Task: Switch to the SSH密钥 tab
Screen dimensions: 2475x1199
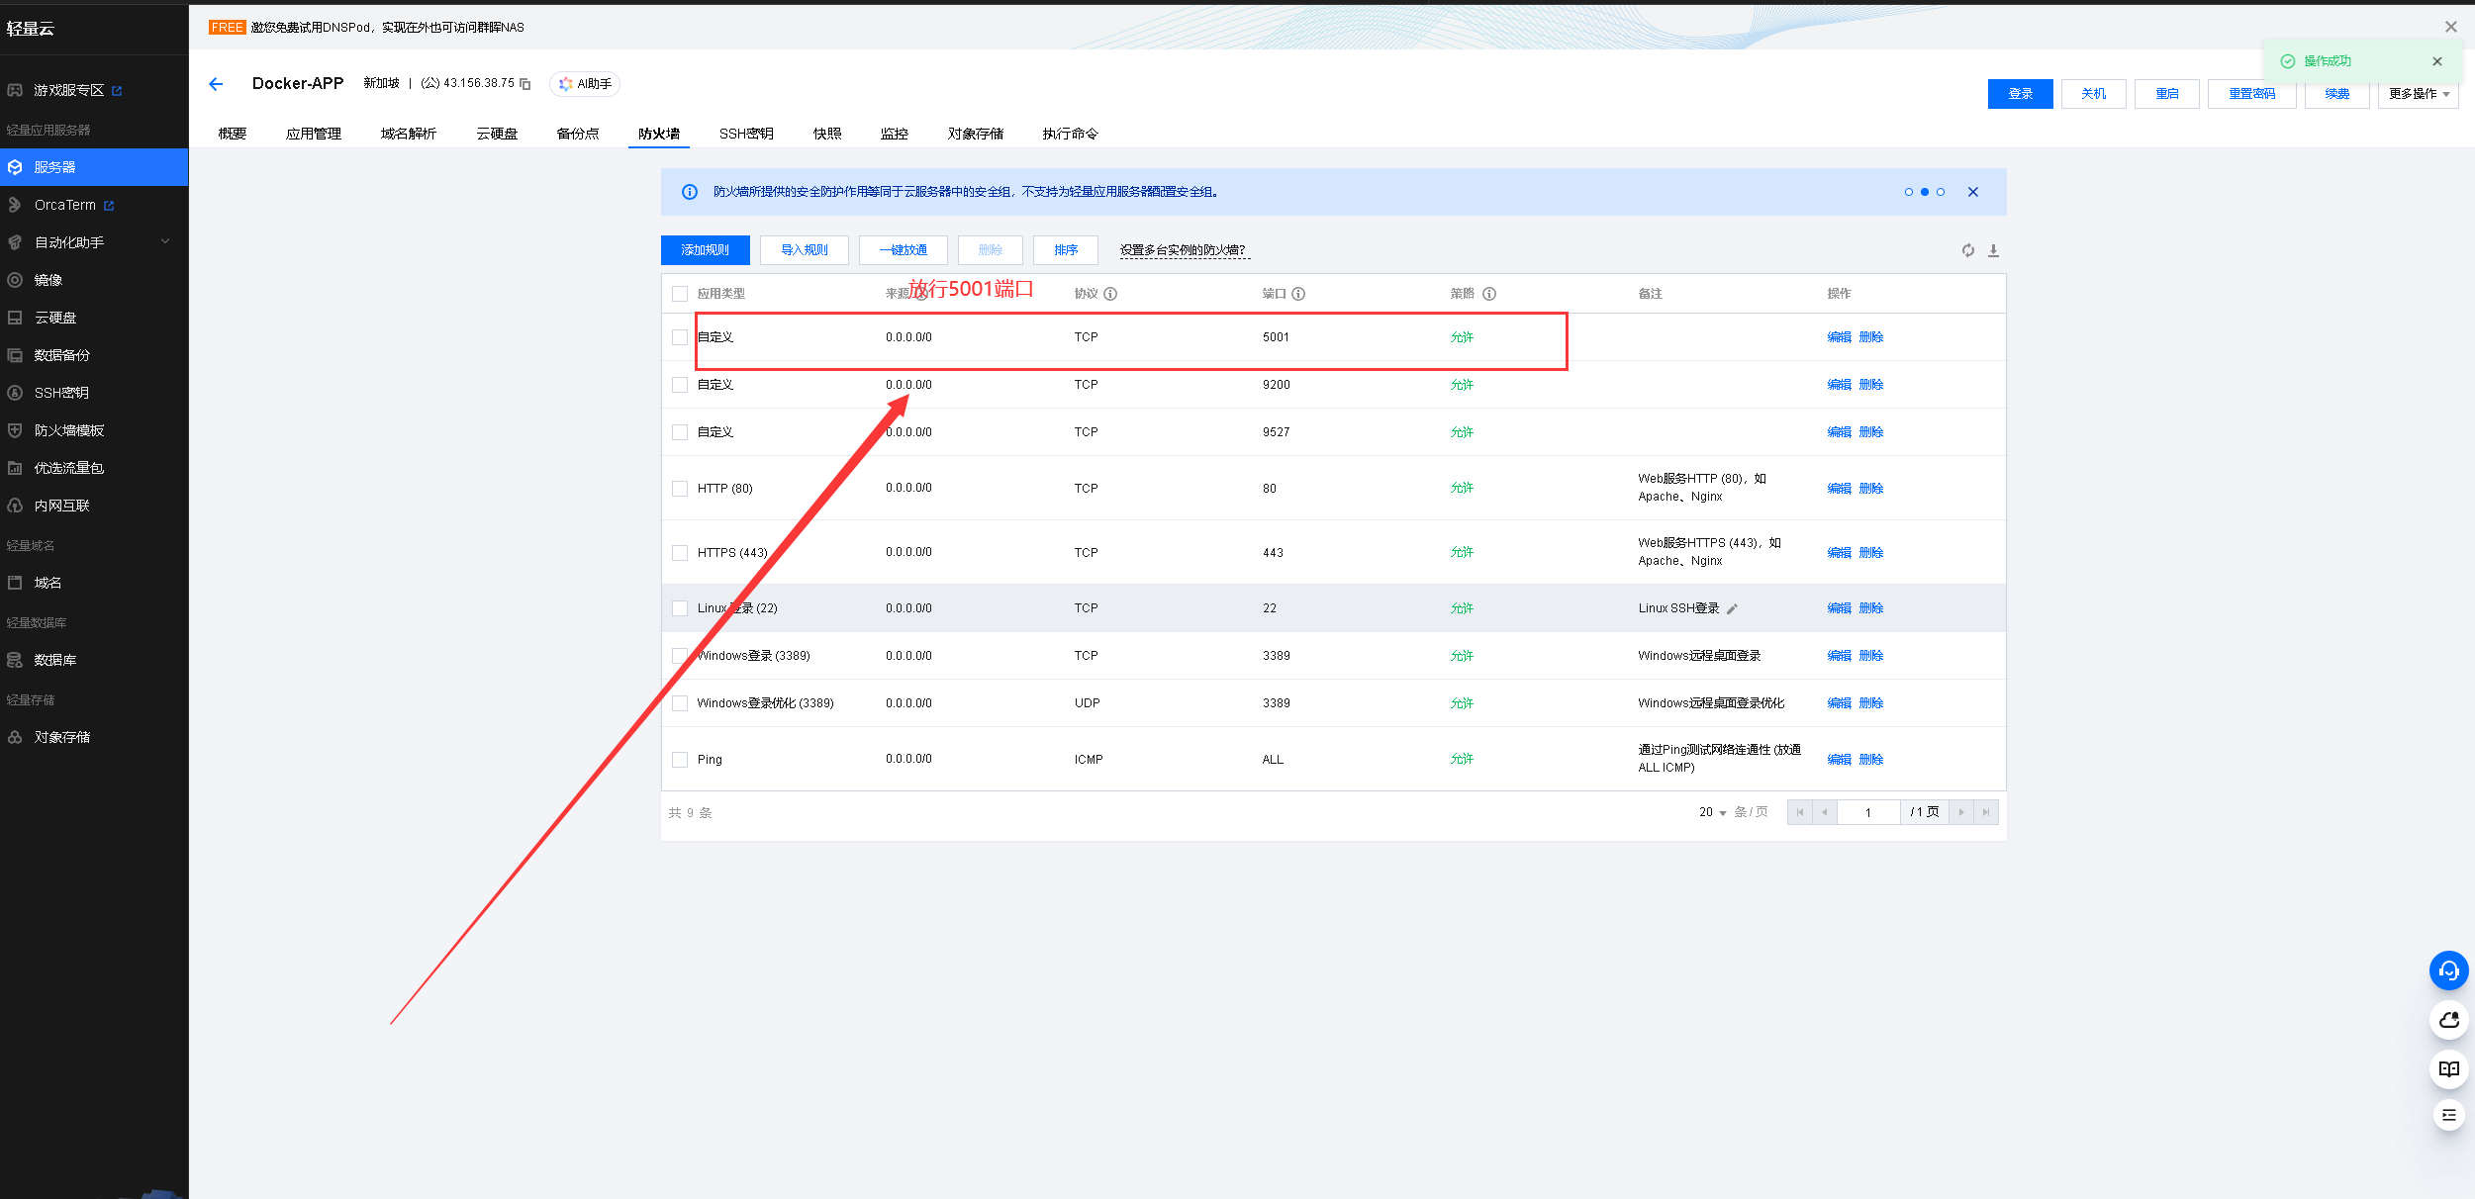Action: [x=746, y=134]
